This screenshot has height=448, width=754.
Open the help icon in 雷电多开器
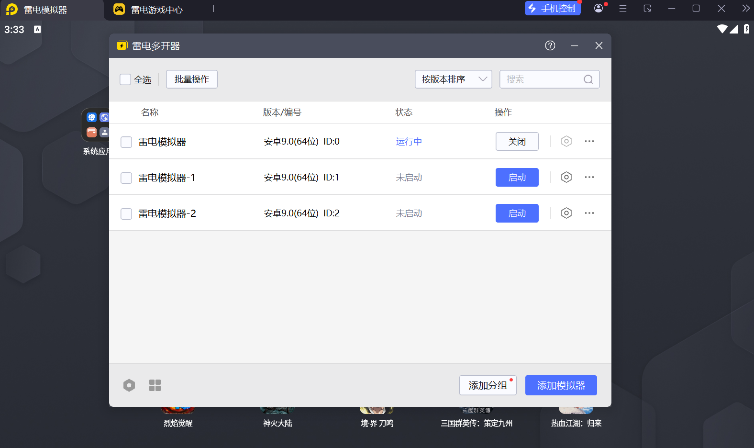click(x=550, y=45)
